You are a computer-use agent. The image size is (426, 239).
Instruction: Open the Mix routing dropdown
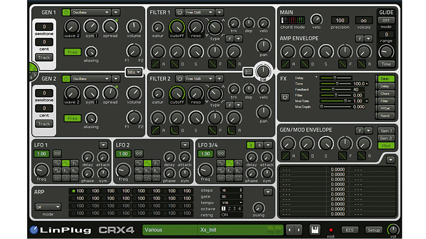pyautogui.click(x=134, y=72)
